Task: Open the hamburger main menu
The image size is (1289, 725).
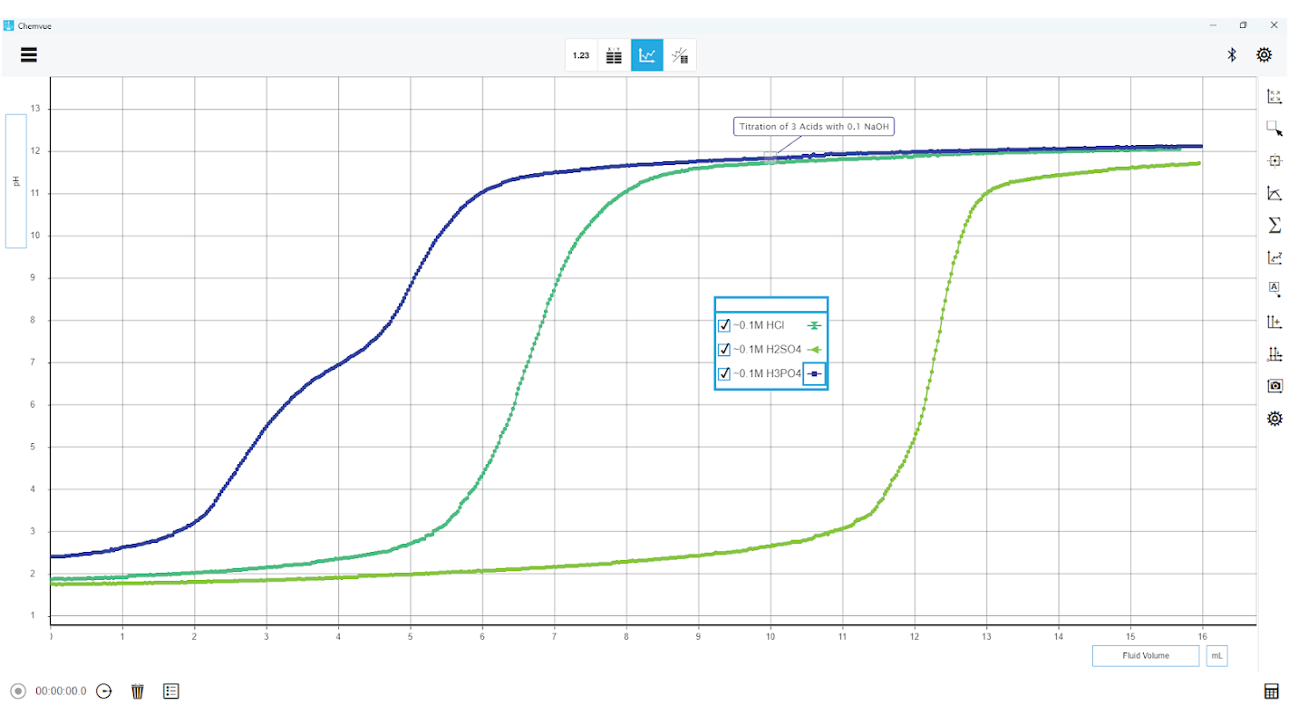Action: (29, 54)
